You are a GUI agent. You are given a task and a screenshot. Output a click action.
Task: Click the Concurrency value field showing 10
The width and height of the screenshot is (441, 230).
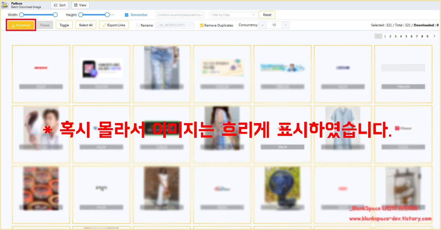[x=274, y=25]
